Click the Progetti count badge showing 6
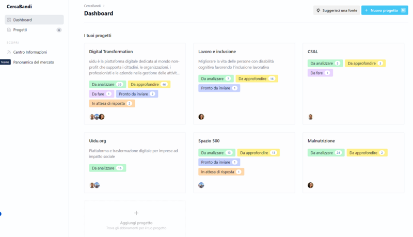The image size is (413, 237). pyautogui.click(x=59, y=30)
